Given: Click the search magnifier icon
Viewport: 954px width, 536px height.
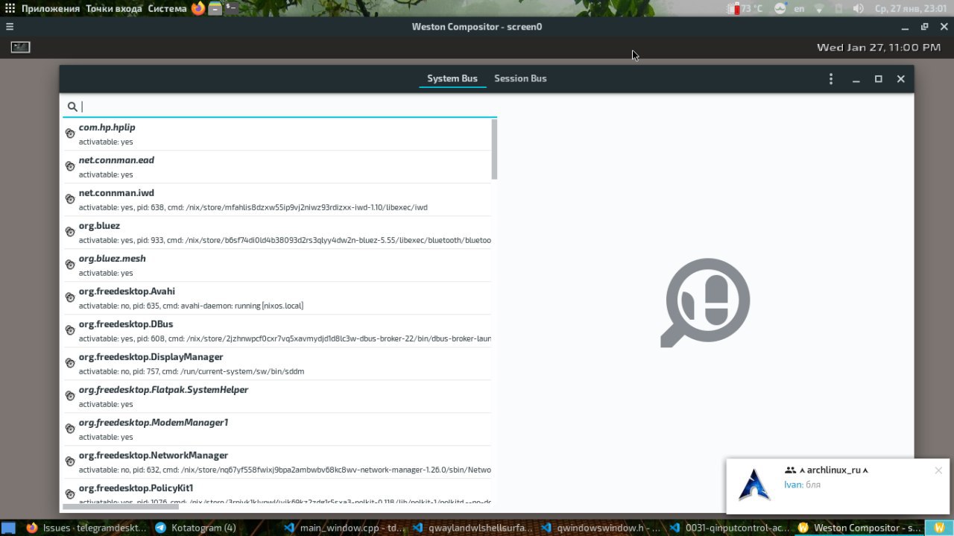Looking at the screenshot, I should point(72,107).
